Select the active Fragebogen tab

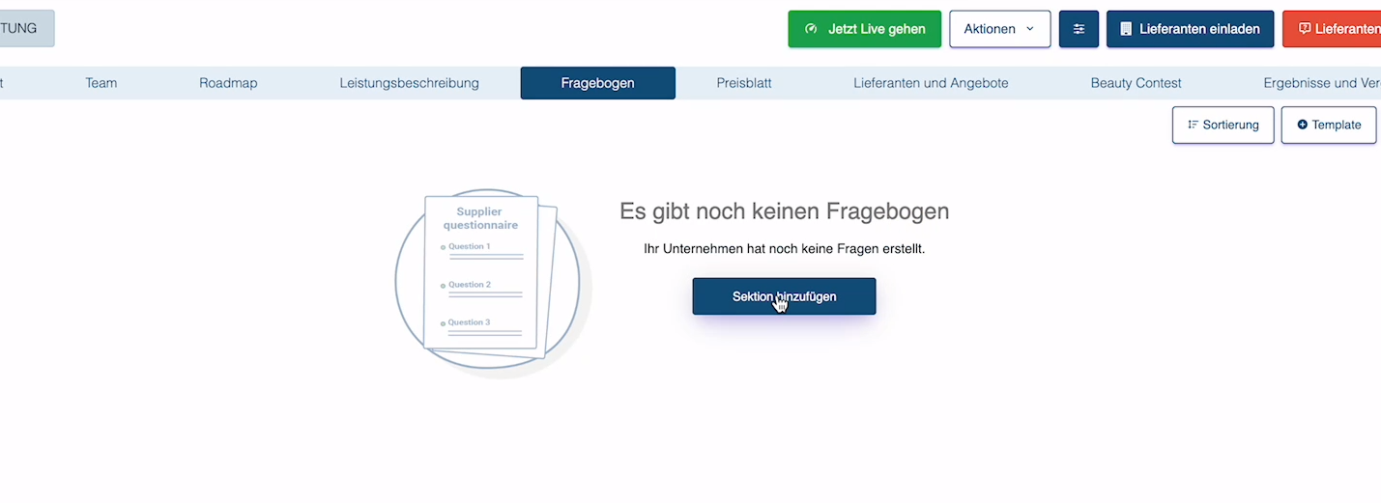(597, 83)
